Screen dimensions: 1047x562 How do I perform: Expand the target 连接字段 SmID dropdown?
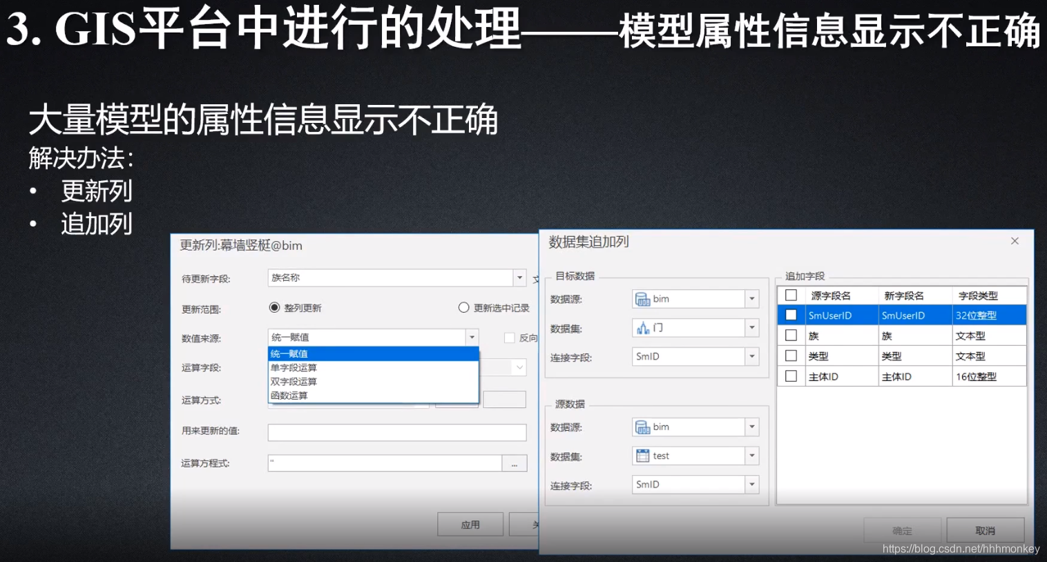pos(752,356)
